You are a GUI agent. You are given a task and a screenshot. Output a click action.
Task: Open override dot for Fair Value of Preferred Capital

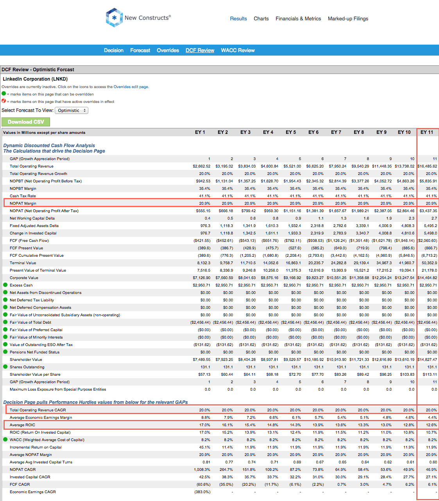[x=5, y=330]
